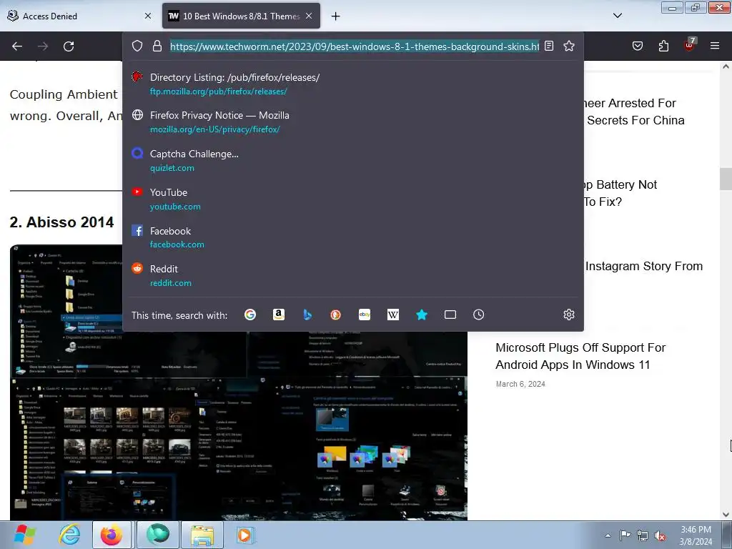Choose the Reddit suggestion
The image size is (732, 549).
[353, 275]
